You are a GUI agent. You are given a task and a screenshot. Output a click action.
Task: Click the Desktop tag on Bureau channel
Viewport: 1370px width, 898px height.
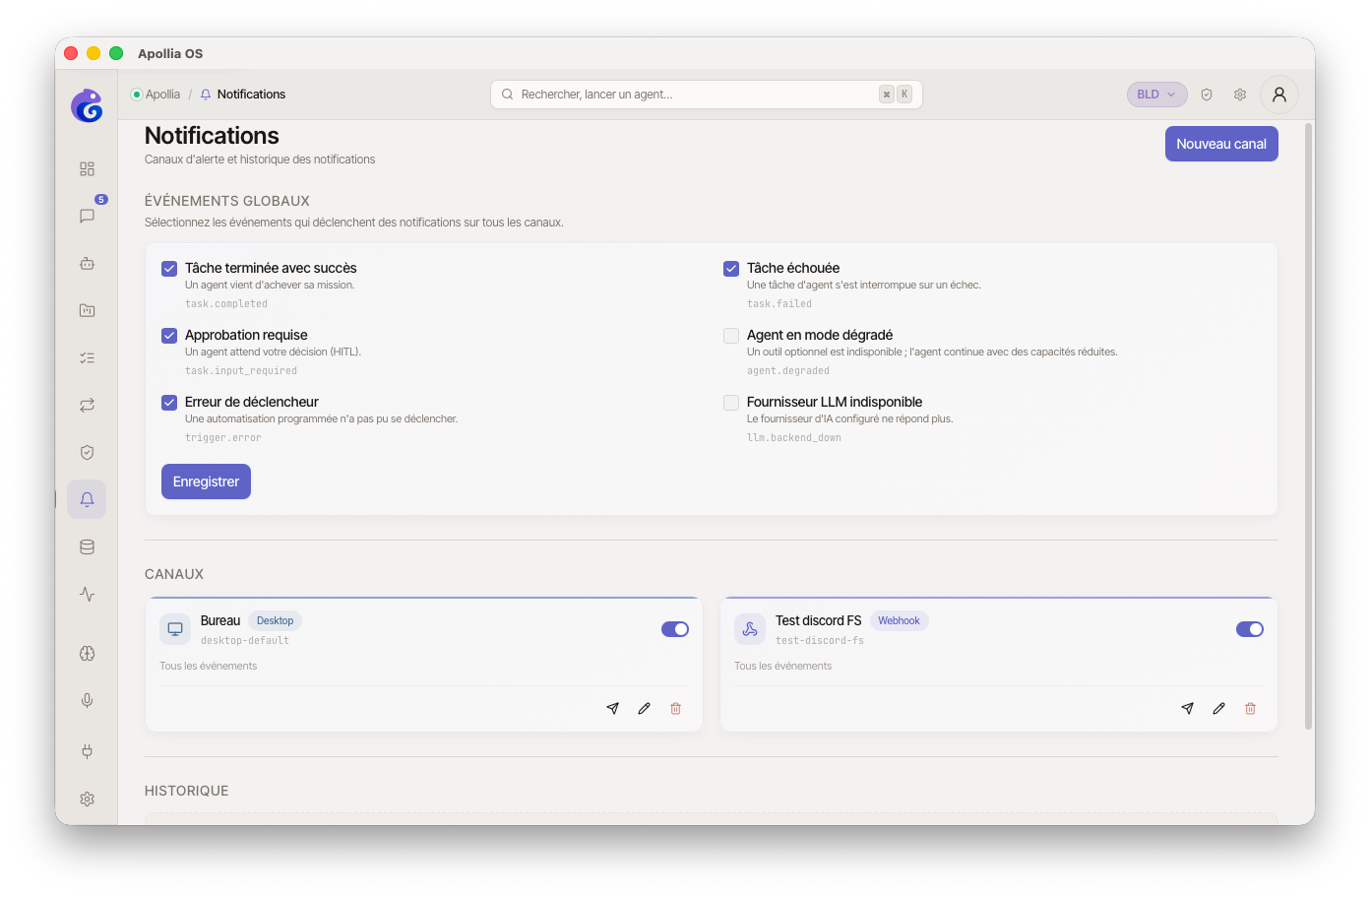[275, 620]
